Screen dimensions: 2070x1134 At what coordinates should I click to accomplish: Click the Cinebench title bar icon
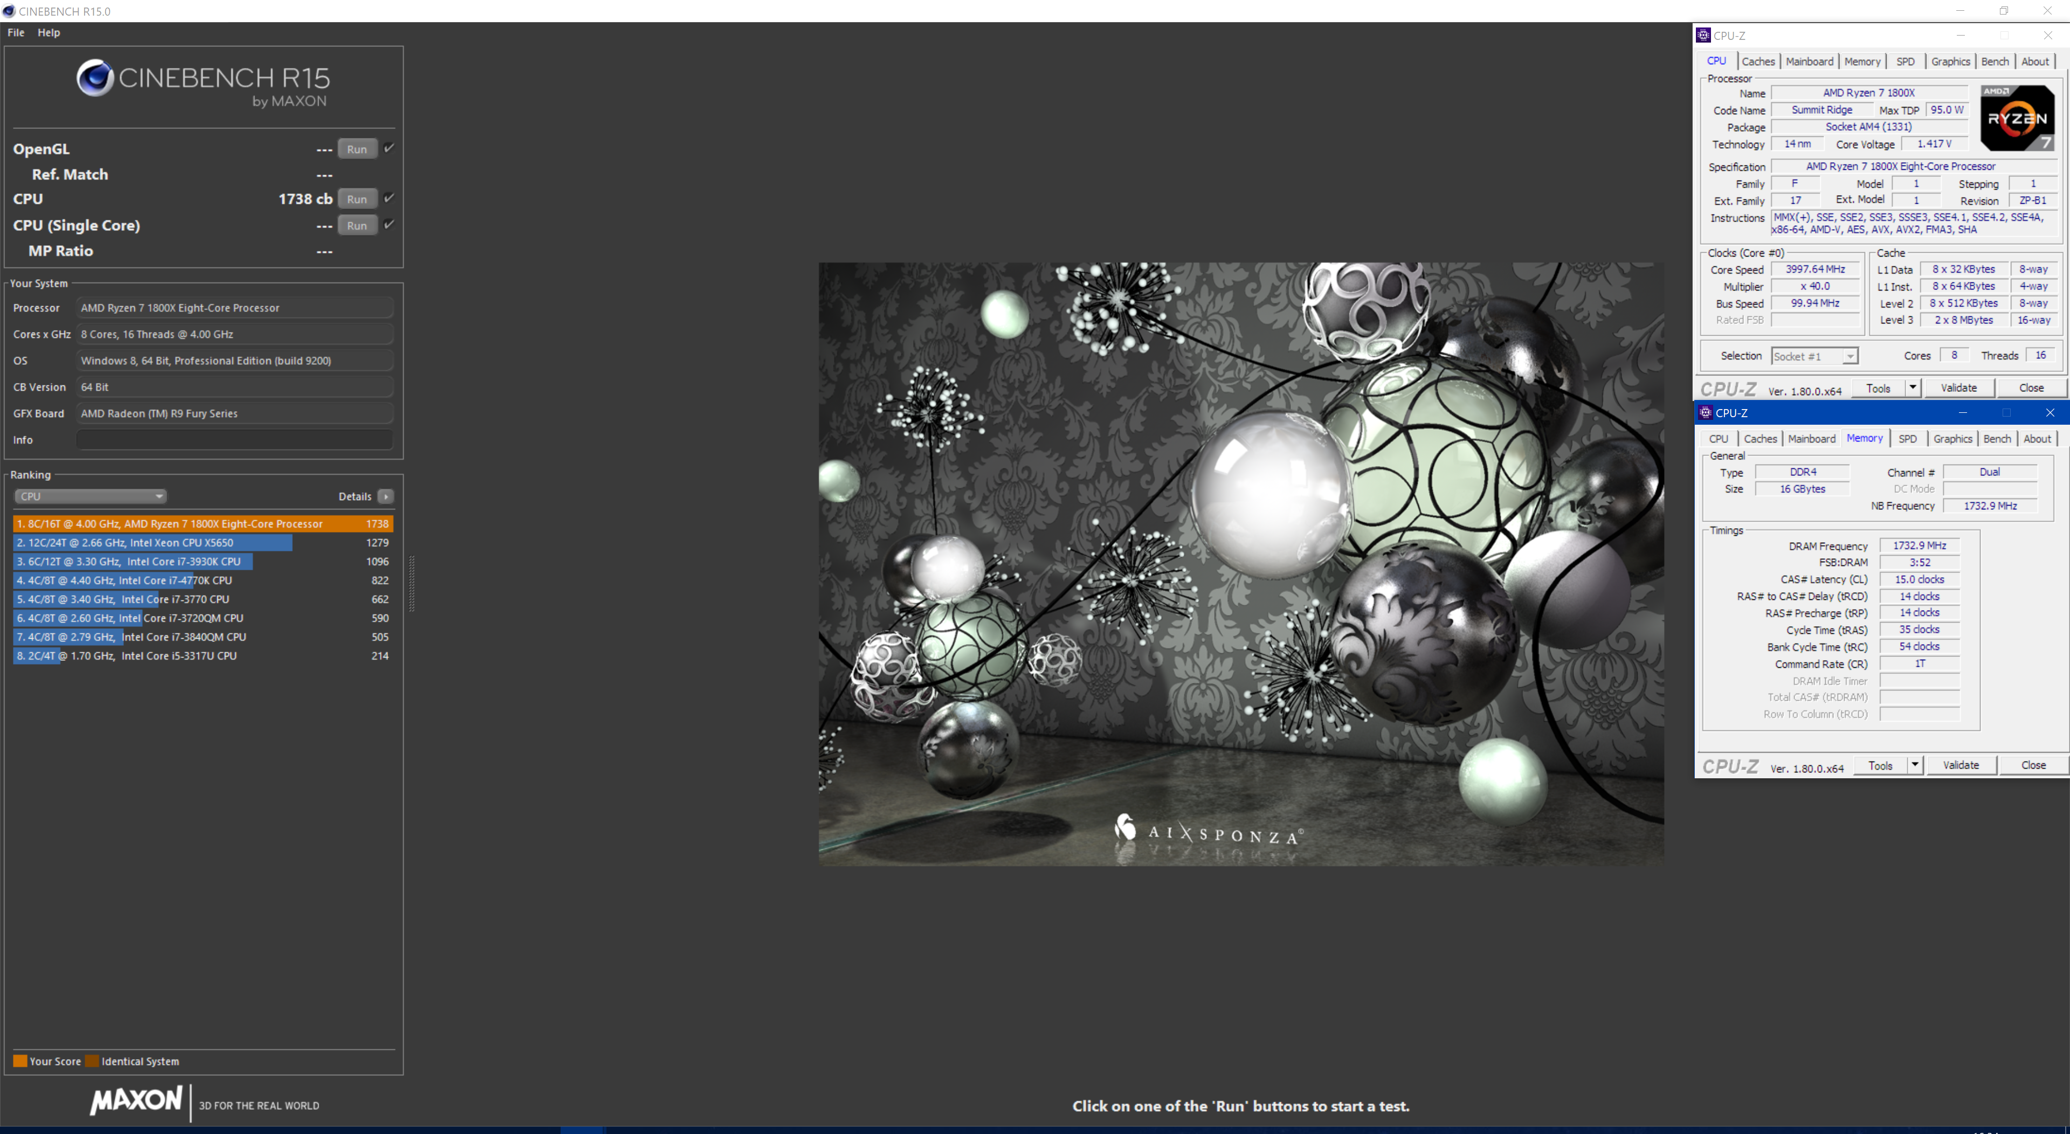tap(9, 11)
